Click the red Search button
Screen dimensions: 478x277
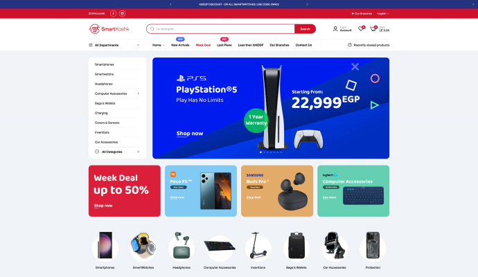pos(305,29)
